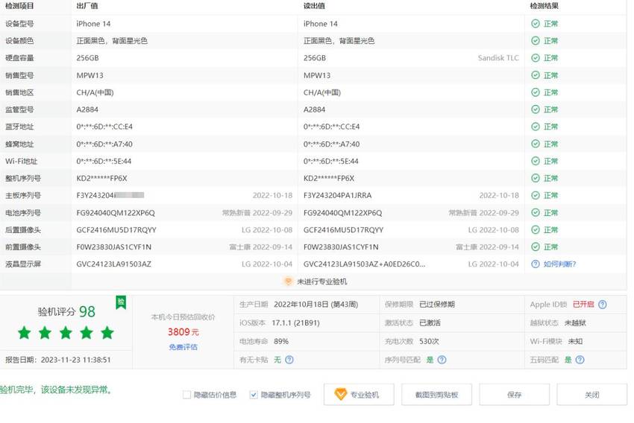634x423 pixels.
Task: Click the 销售型号 row green check icon
Action: point(536,75)
